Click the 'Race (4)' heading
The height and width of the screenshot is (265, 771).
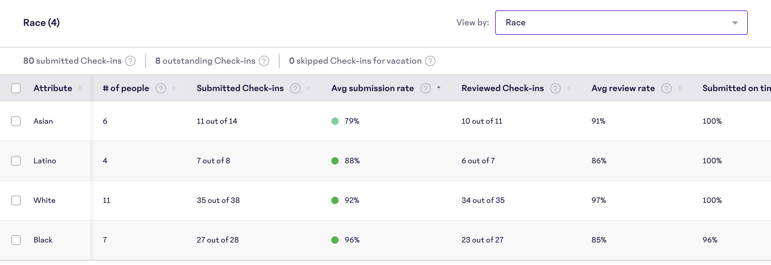(41, 23)
